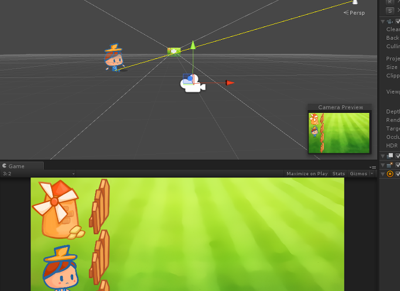Click the Size property label
Viewport: 400px width, 291px height.
392,67
